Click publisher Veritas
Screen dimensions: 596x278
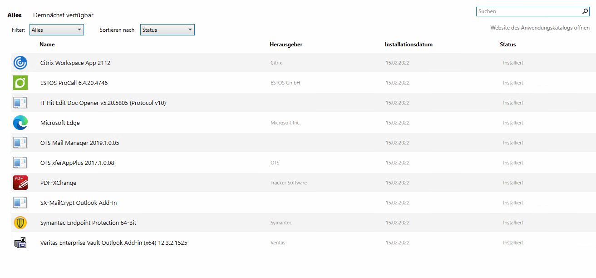coord(278,243)
